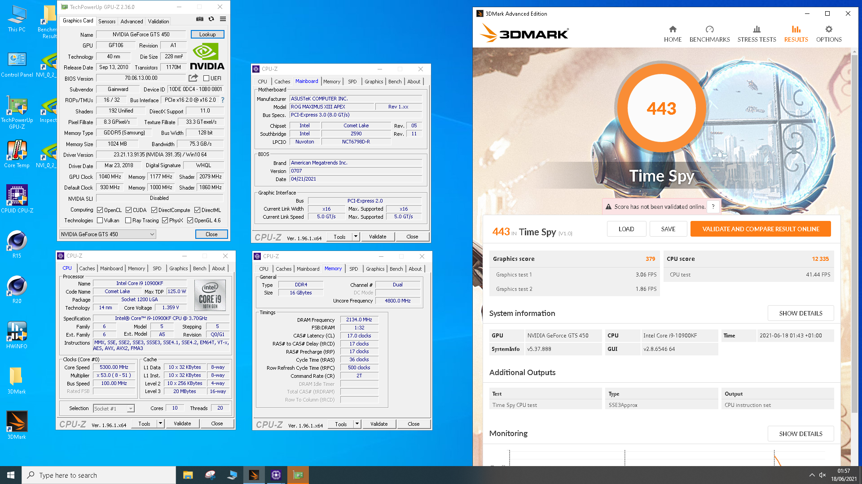Toggle the Ray Tracing checkbox
Image resolution: width=862 pixels, height=484 pixels.
128,220
